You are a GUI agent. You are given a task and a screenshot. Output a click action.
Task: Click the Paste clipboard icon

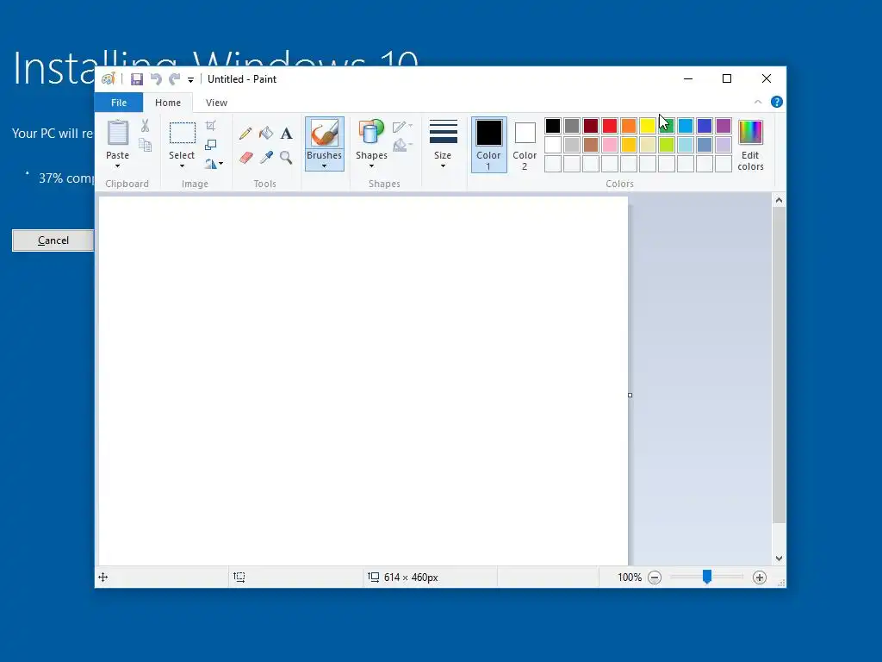[x=117, y=134]
